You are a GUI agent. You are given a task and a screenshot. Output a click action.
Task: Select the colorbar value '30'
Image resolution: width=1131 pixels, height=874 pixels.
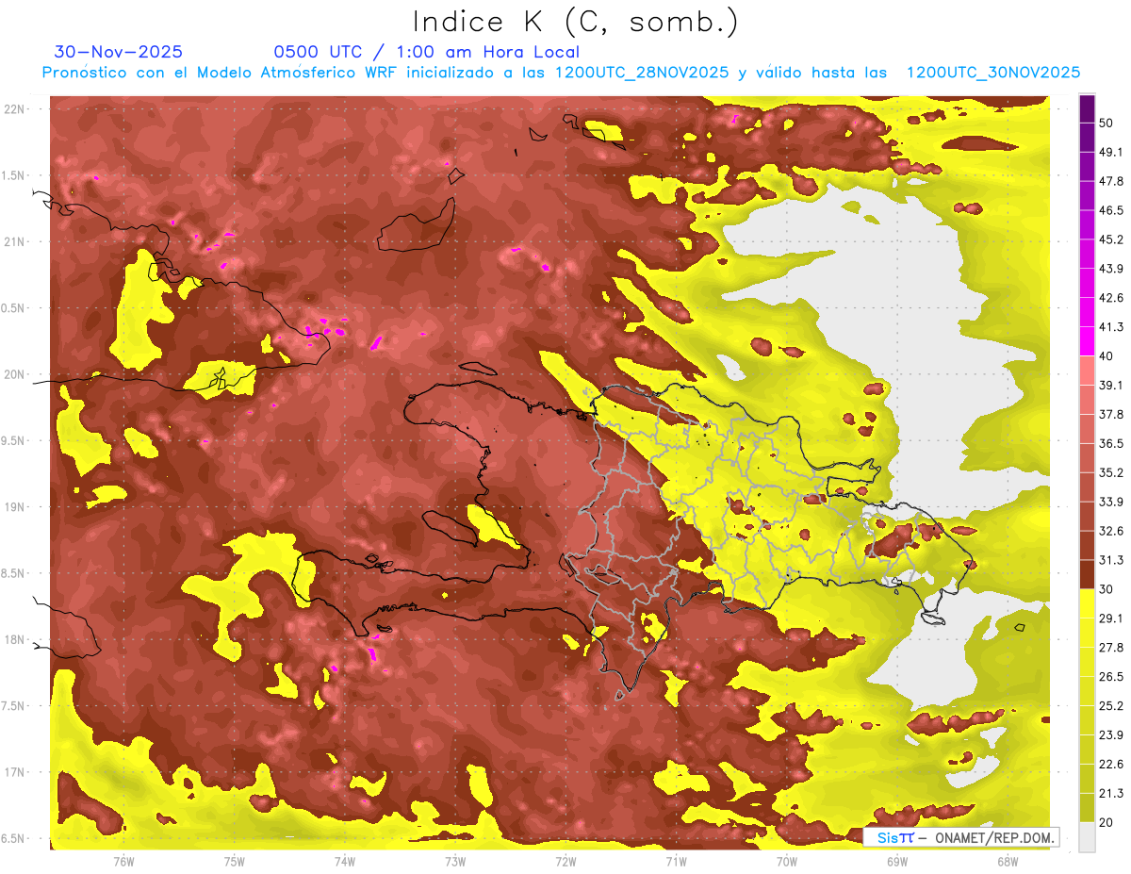(1106, 589)
